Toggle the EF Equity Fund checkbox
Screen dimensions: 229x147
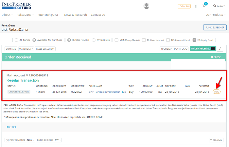194,40
